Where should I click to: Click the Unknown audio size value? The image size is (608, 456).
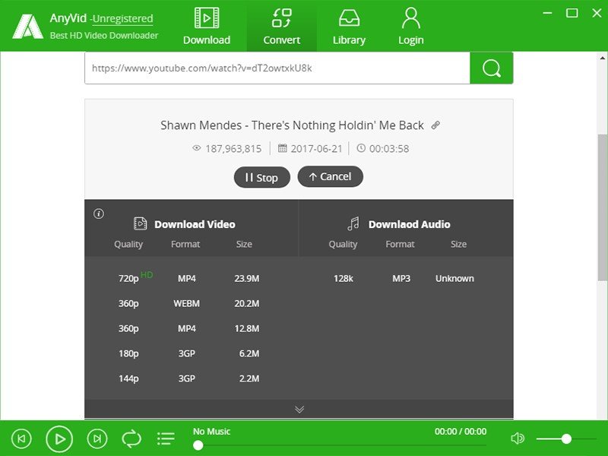[454, 278]
